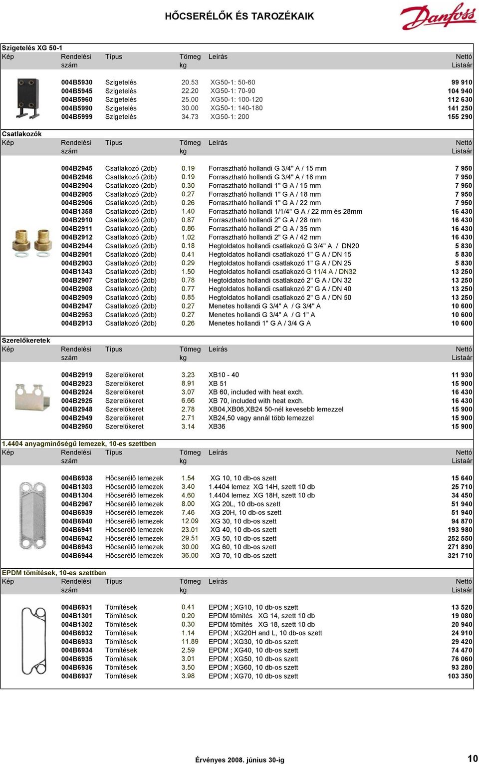Click description XB10 - 40
The image size is (479, 764).
(224, 375)
